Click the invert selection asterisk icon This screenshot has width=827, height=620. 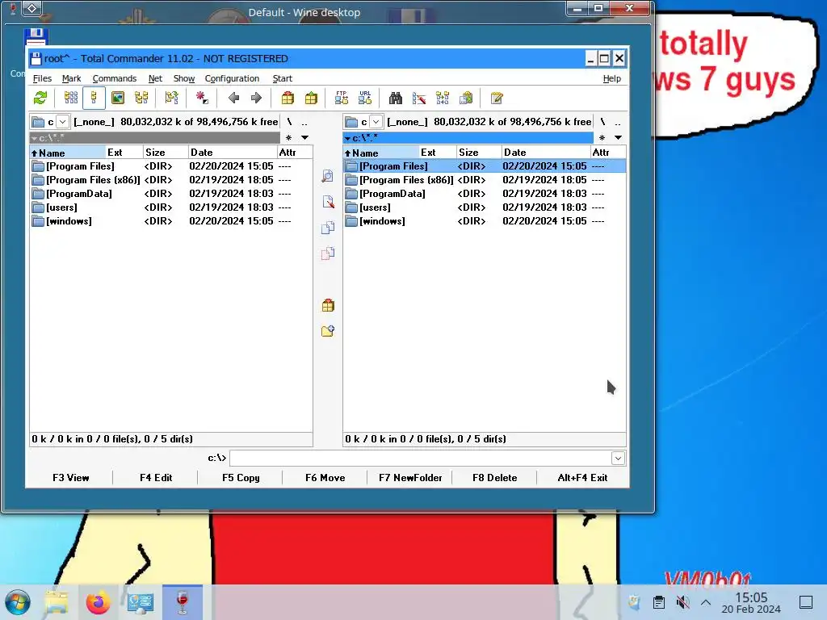(201, 98)
